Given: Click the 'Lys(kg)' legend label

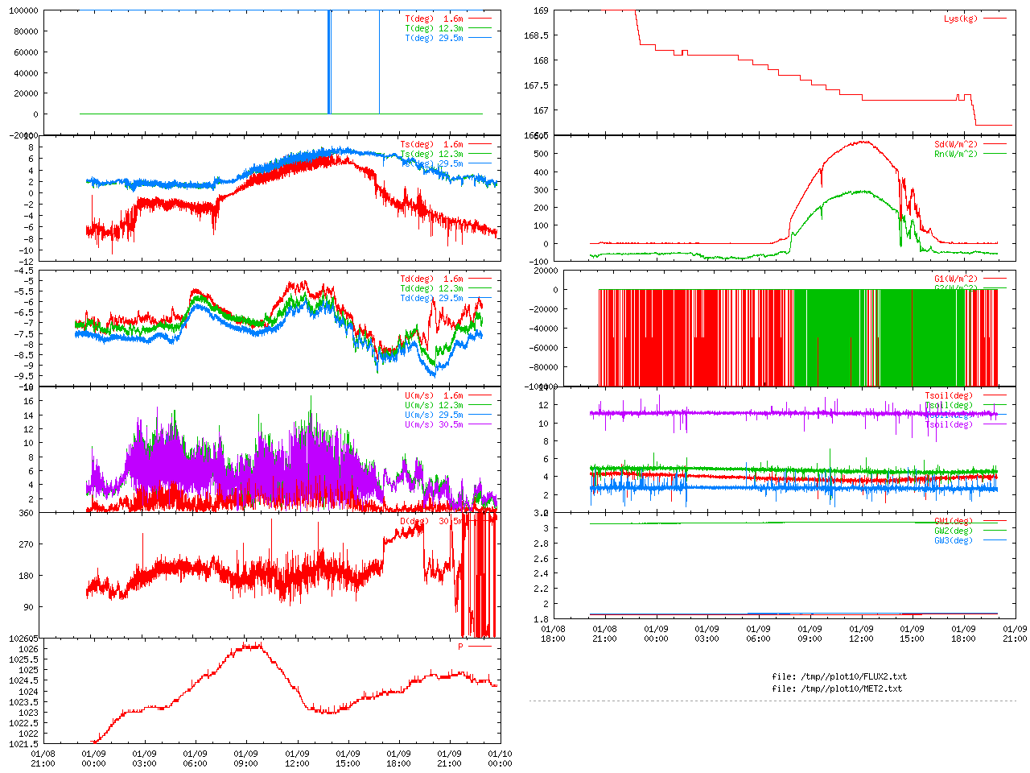Looking at the screenshot, I should 961,19.
